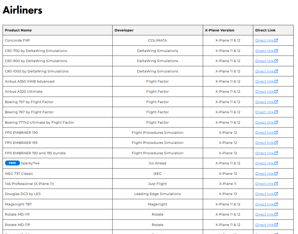Select CRJ-700 by DeltaWing Simulations product name
The width and height of the screenshot is (298, 234).
tap(36, 51)
